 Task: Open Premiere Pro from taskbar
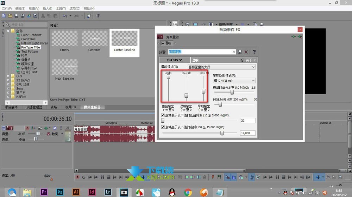44,192
